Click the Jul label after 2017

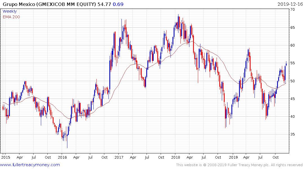click(x=147, y=157)
